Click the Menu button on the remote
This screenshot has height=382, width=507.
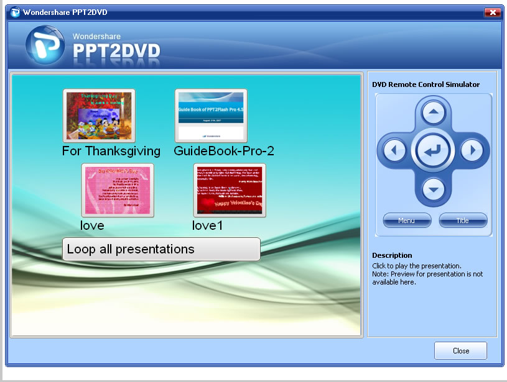(407, 221)
